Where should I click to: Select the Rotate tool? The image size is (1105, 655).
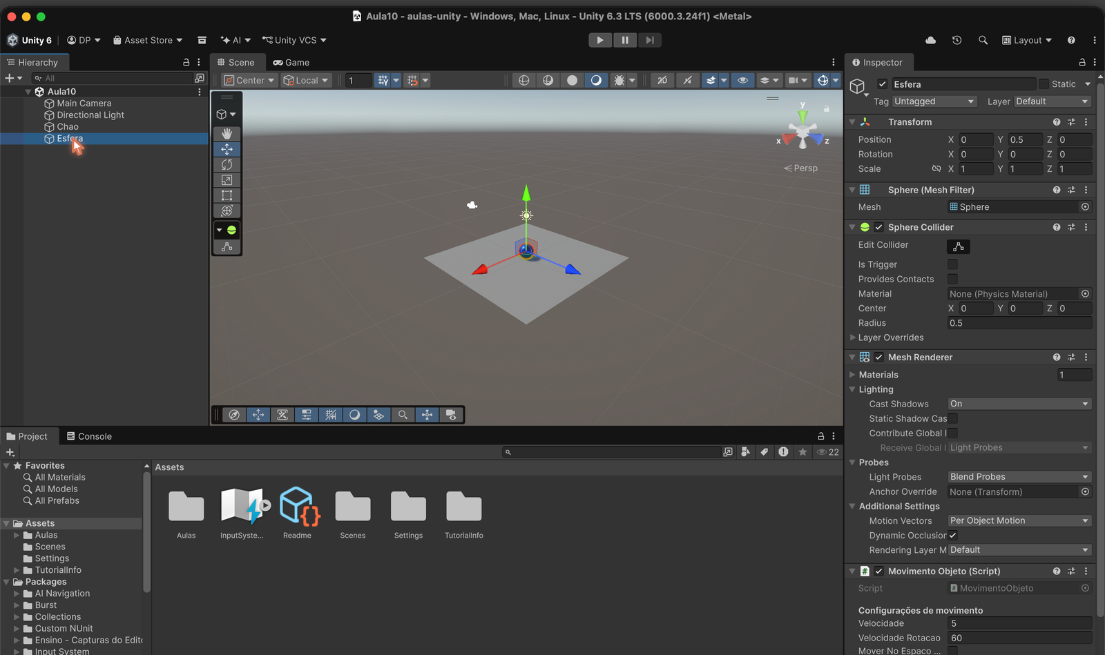click(x=227, y=164)
